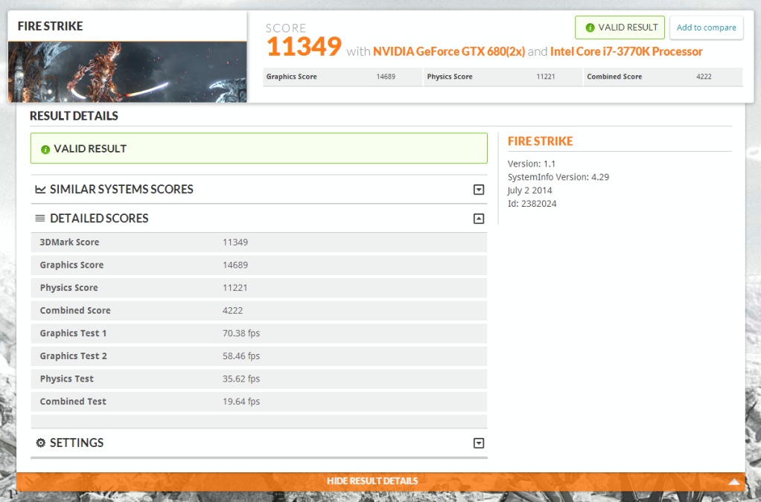This screenshot has width=761, height=502.
Task: Add this result to compare
Action: click(x=706, y=28)
